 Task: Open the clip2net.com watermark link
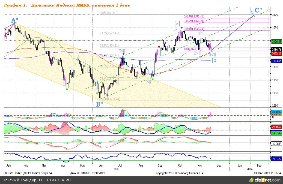[267, 180]
